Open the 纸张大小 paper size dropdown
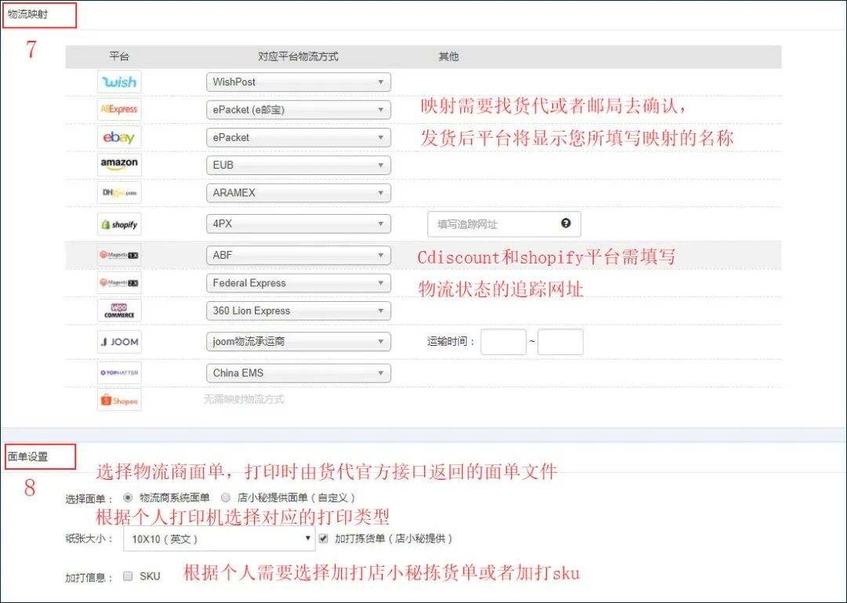Image resolution: width=847 pixels, height=603 pixels. [x=218, y=539]
